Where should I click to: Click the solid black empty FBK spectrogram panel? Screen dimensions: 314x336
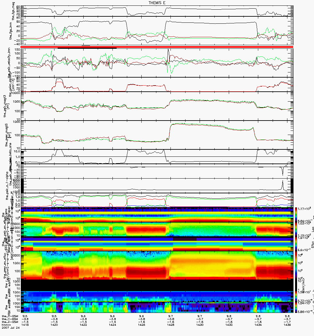pos(157,285)
